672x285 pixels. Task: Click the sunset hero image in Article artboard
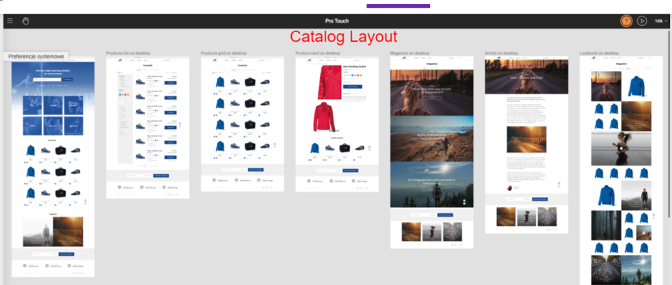click(526, 76)
